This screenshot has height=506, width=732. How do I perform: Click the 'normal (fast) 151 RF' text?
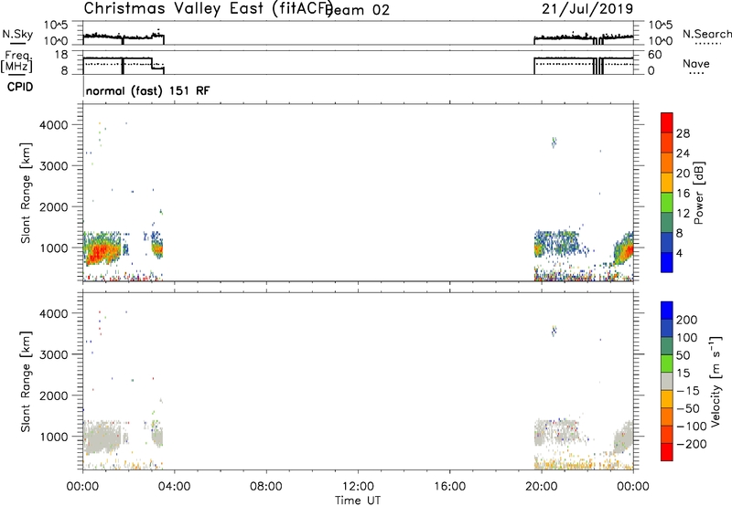click(x=147, y=90)
